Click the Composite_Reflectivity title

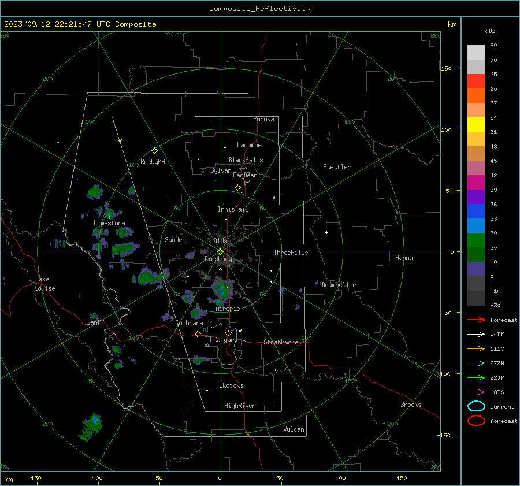point(259,9)
